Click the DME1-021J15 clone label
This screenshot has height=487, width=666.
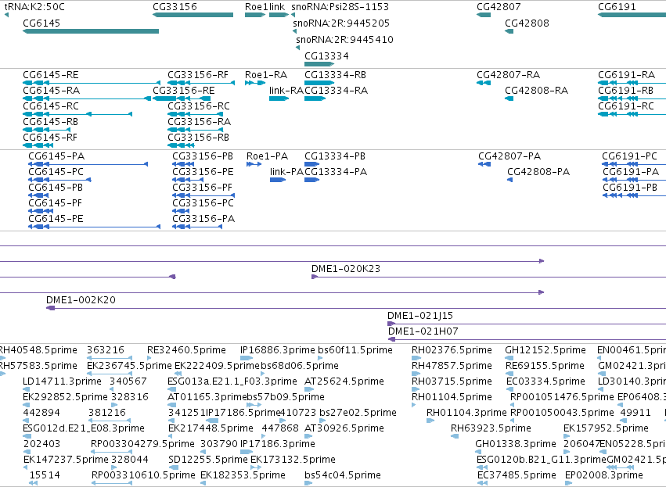click(x=420, y=316)
